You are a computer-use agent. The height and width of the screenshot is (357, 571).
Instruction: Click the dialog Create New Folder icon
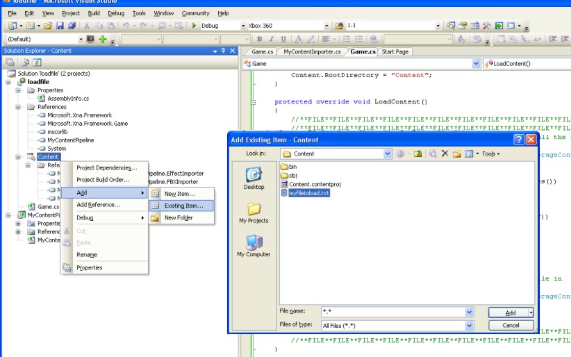tap(456, 153)
